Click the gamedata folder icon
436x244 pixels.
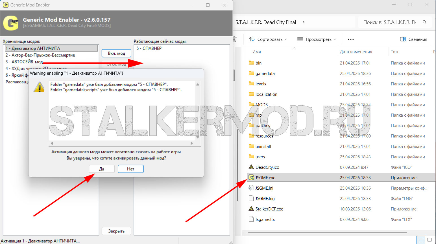251,73
